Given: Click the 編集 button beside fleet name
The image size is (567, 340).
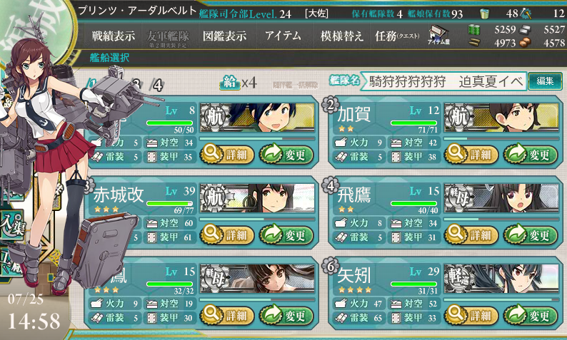Looking at the screenshot, I should [x=545, y=81].
